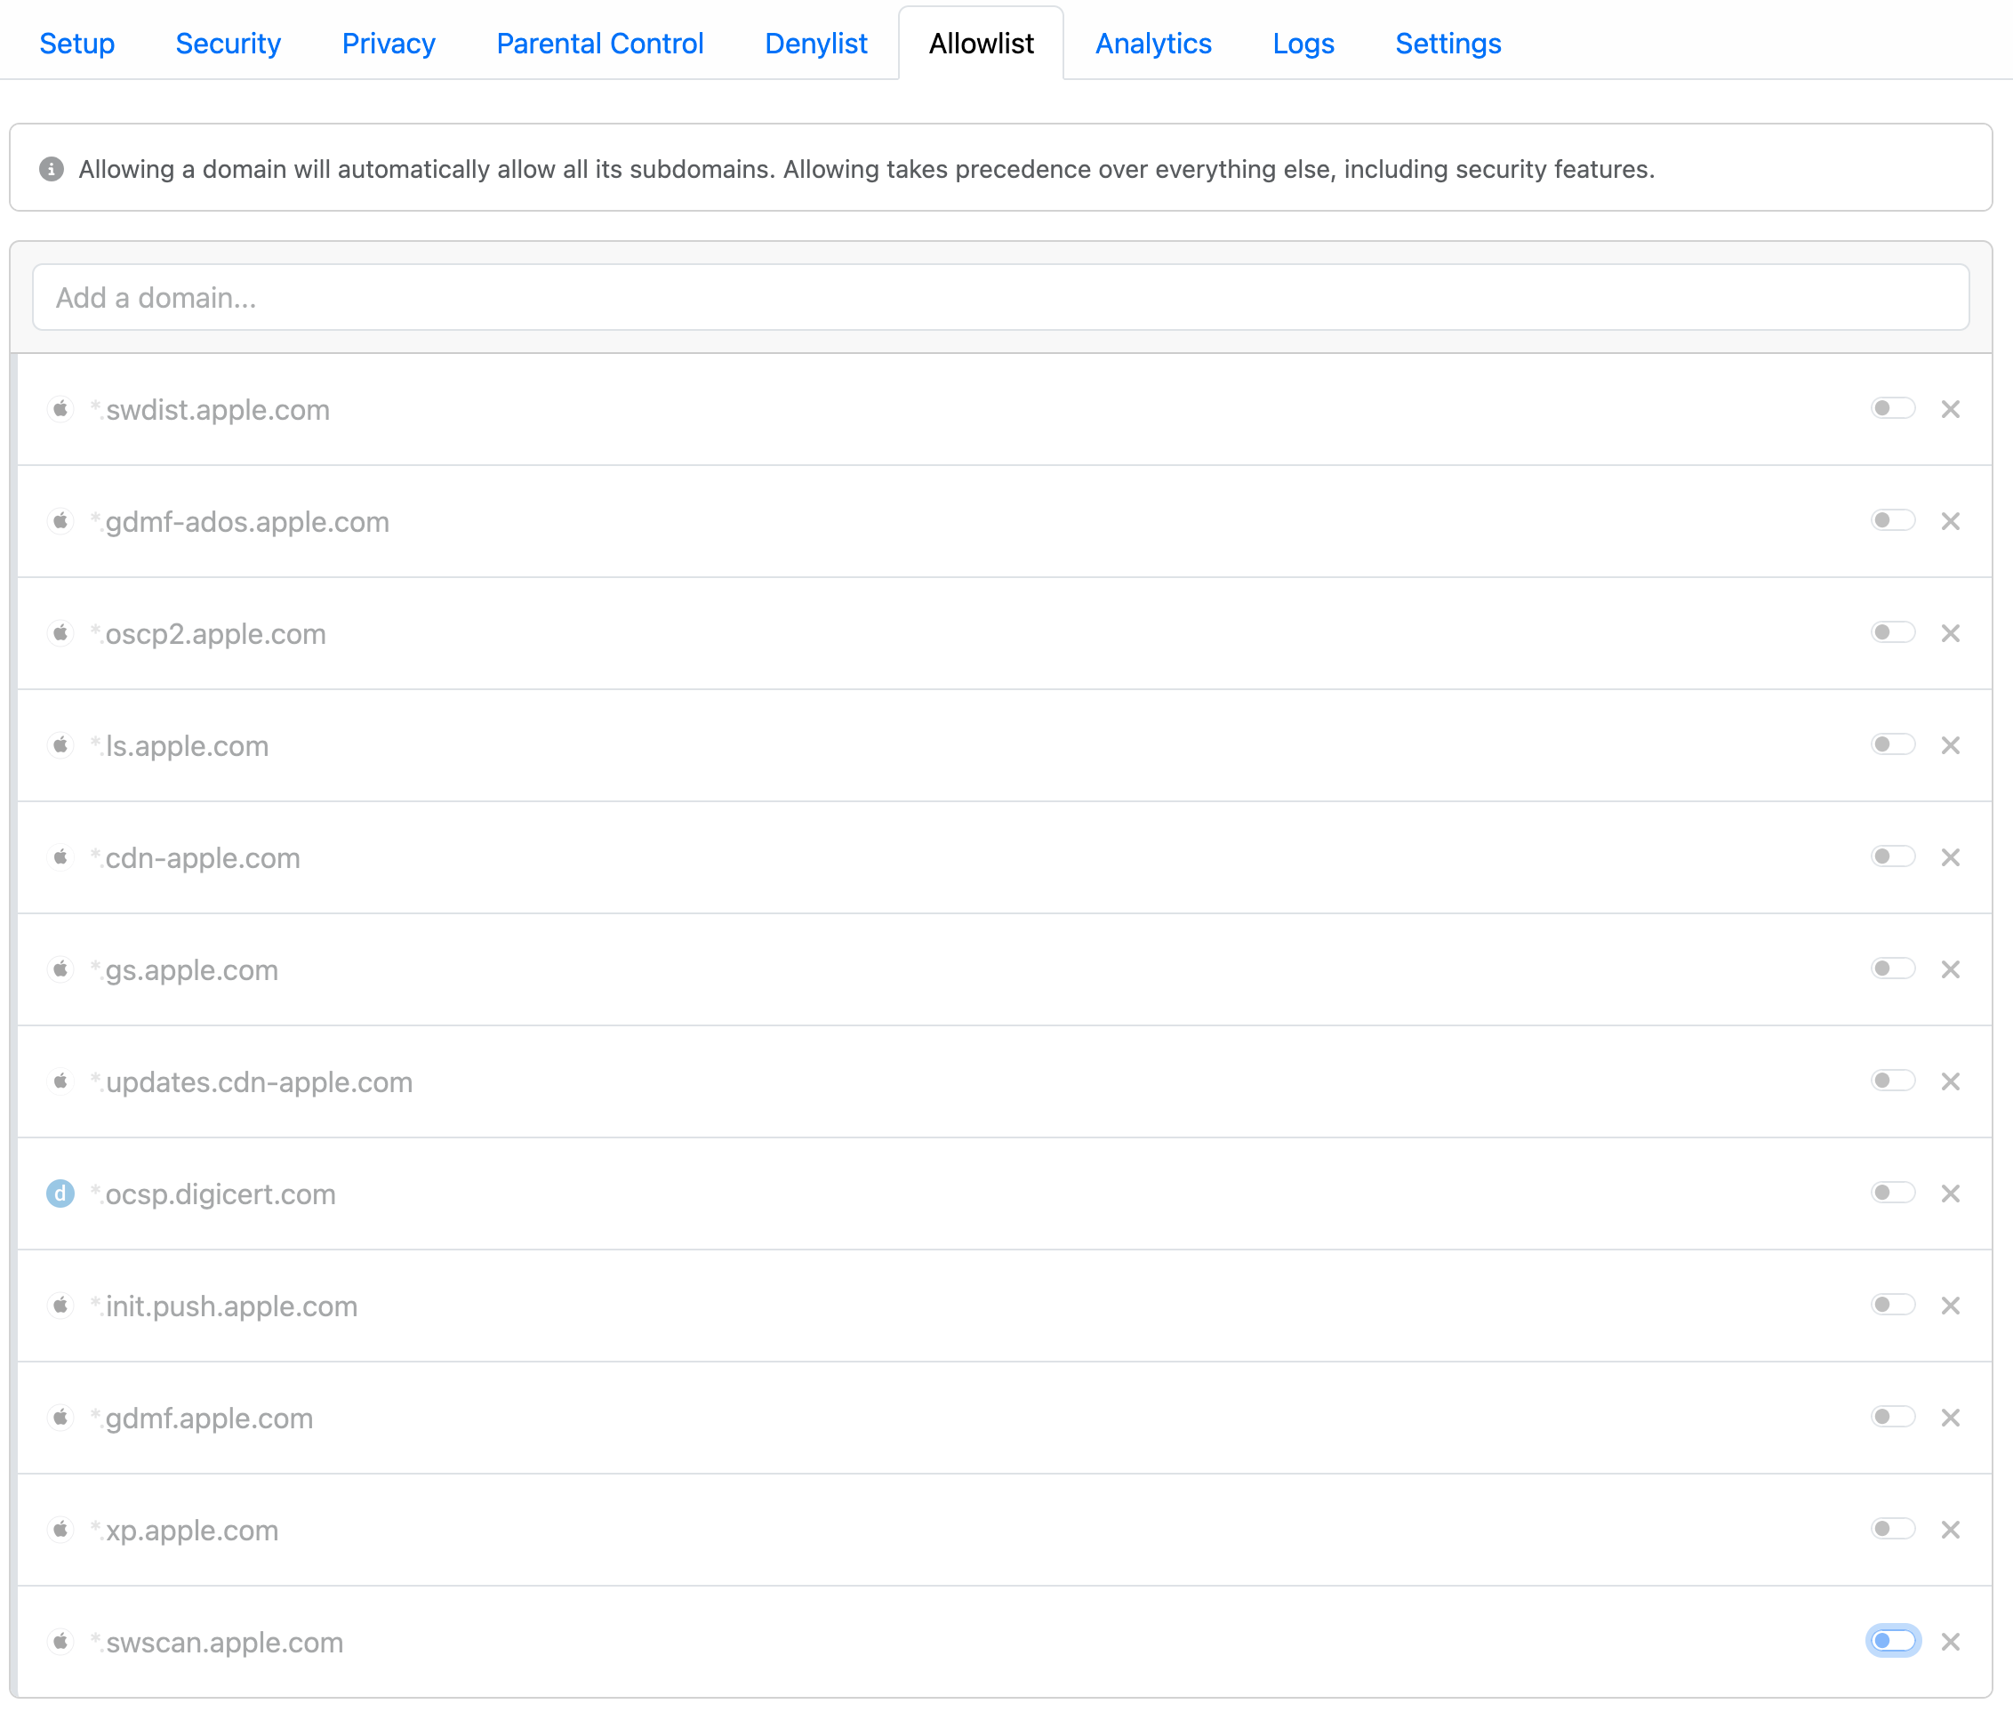Remove cdn-apple.com with its X icon
Image resolution: width=2013 pixels, height=1720 pixels.
[x=1950, y=857]
